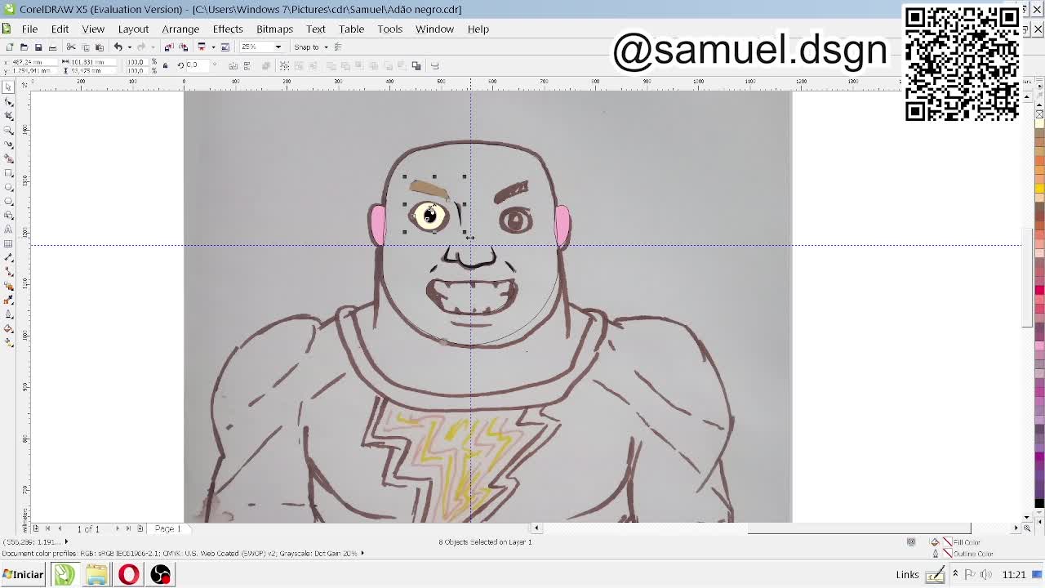Open the Opera taskbar icon
The width and height of the screenshot is (1045, 588).
tap(128, 574)
